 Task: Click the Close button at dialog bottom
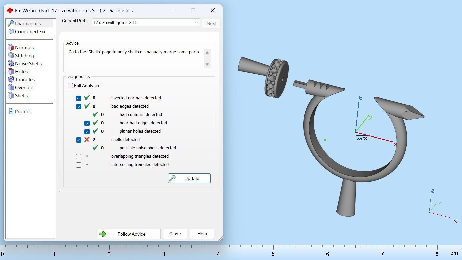click(175, 234)
